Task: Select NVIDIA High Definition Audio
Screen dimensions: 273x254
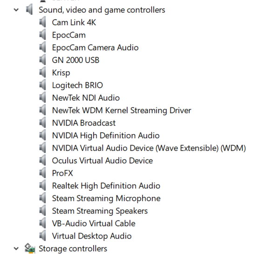Action: coord(106,136)
